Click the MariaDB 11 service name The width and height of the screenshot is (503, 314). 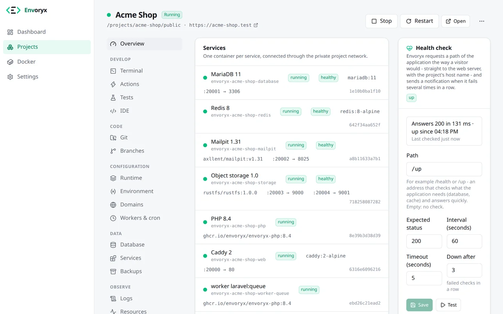coord(226,74)
